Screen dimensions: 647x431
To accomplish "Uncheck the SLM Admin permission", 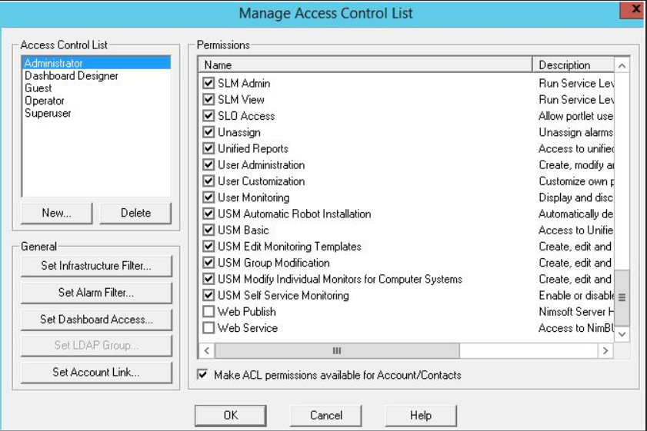I will tap(208, 83).
